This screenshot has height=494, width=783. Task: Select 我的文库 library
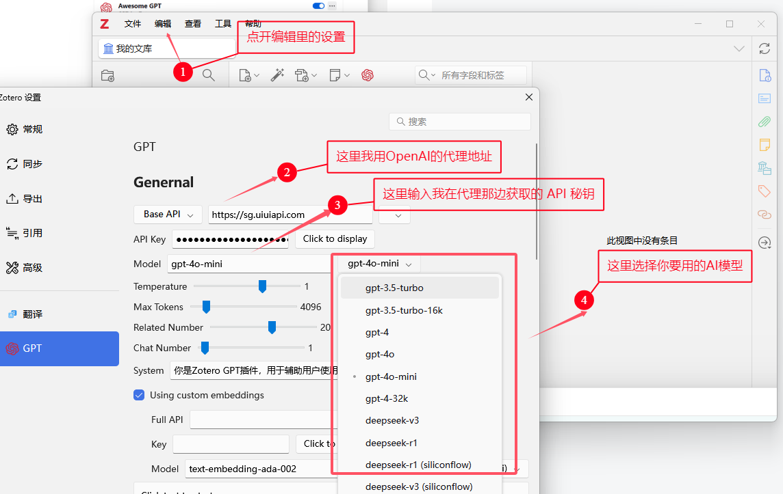tap(167, 49)
